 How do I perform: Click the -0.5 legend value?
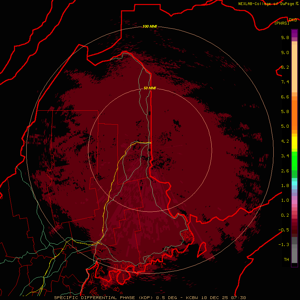click(284, 230)
